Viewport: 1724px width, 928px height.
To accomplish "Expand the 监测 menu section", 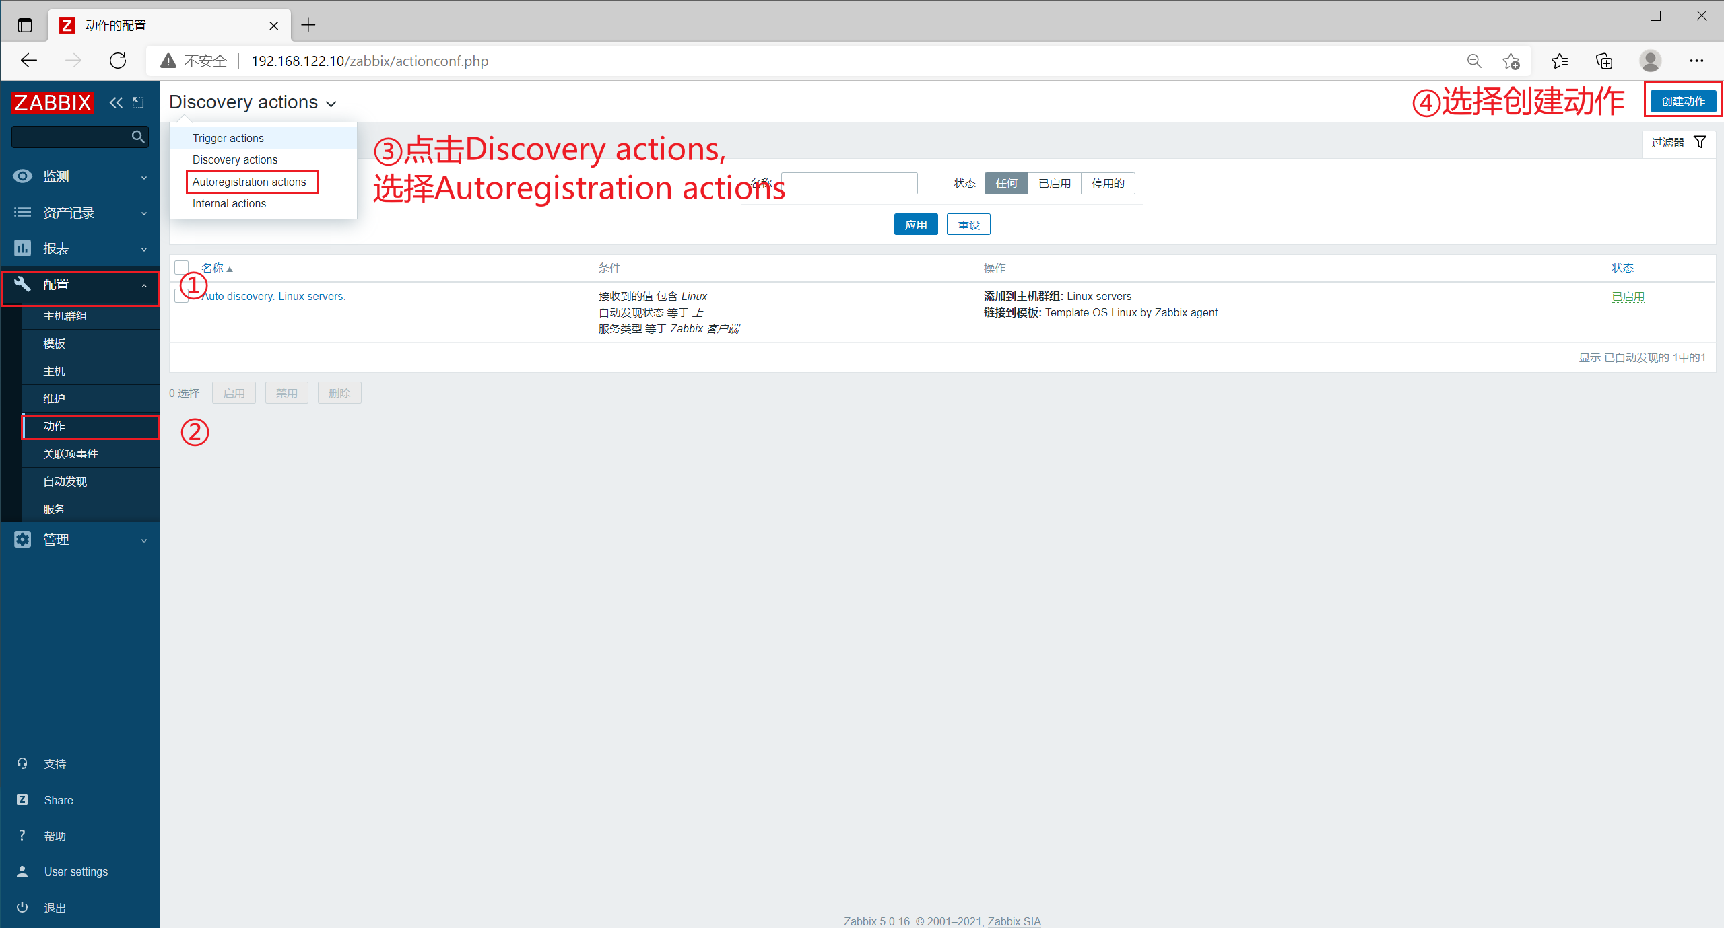I will [x=80, y=176].
